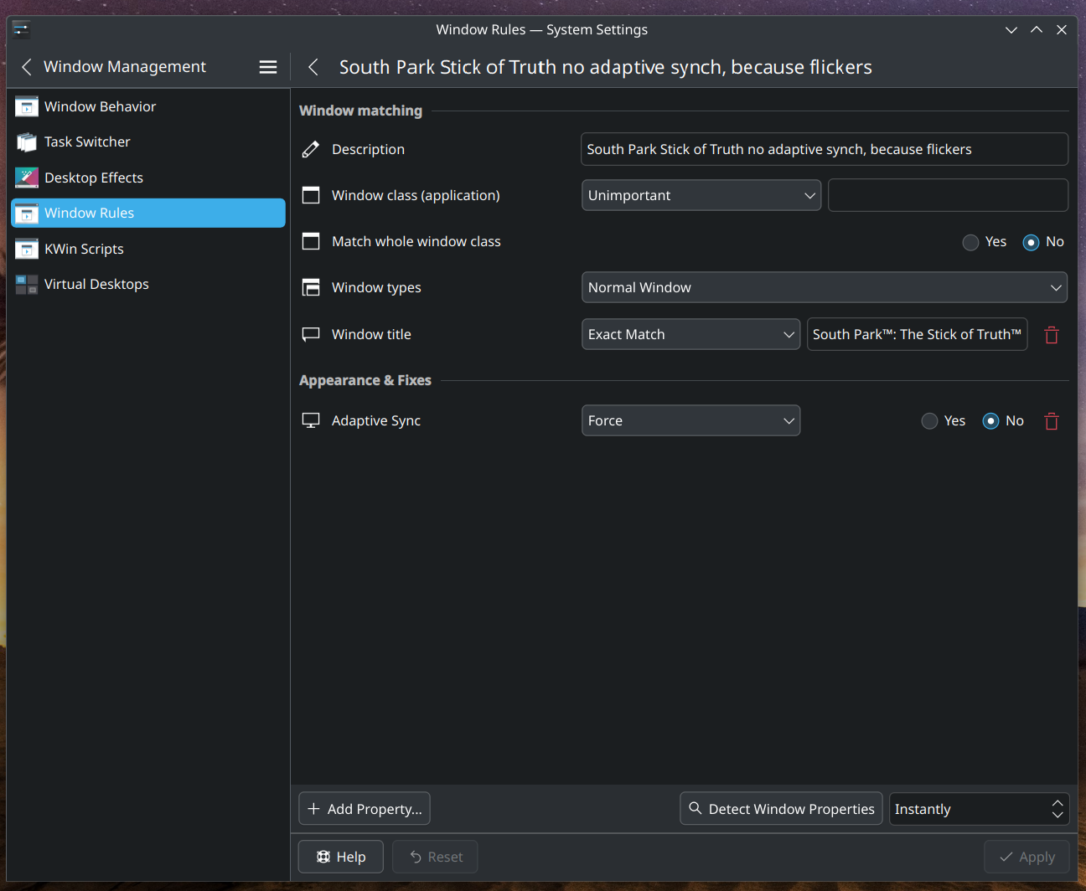Click the Task Switcher sidebar icon
Screen dimensions: 1086x891
27,142
